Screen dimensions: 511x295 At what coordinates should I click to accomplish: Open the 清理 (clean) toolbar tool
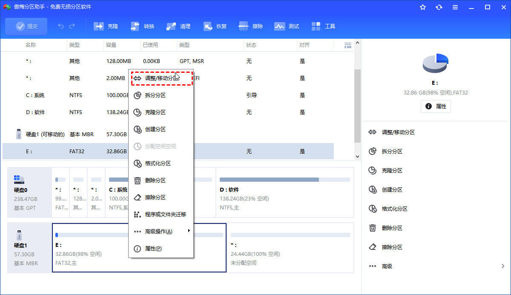(x=178, y=26)
